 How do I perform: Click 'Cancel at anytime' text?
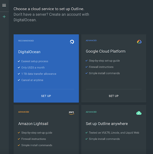click(x=32, y=80)
